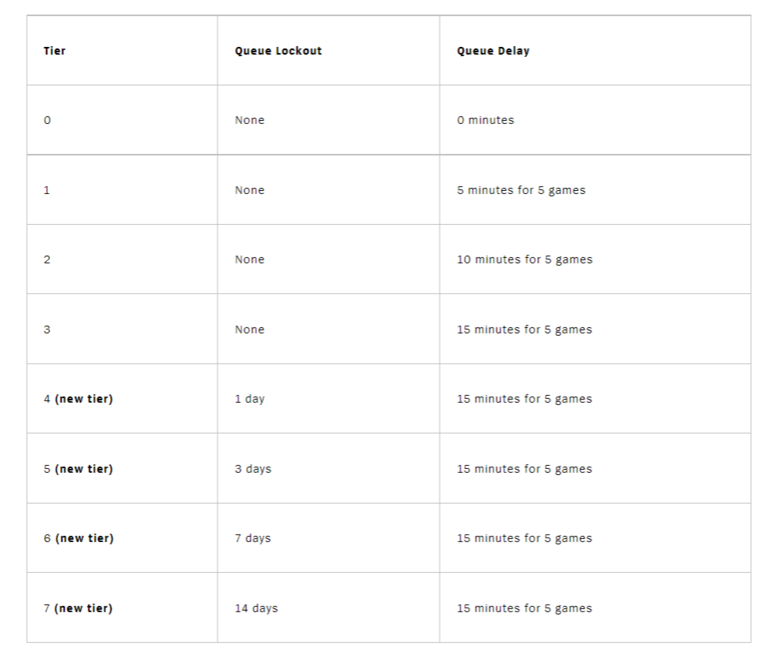761x653 pixels.
Task: Click the '4 (new tier)' cell
Action: pos(122,398)
